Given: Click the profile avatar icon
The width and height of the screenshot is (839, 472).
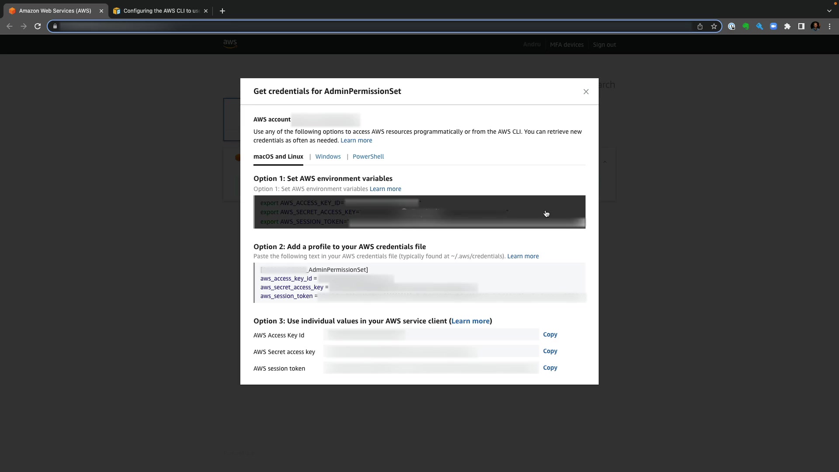Looking at the screenshot, I should pyautogui.click(x=815, y=27).
